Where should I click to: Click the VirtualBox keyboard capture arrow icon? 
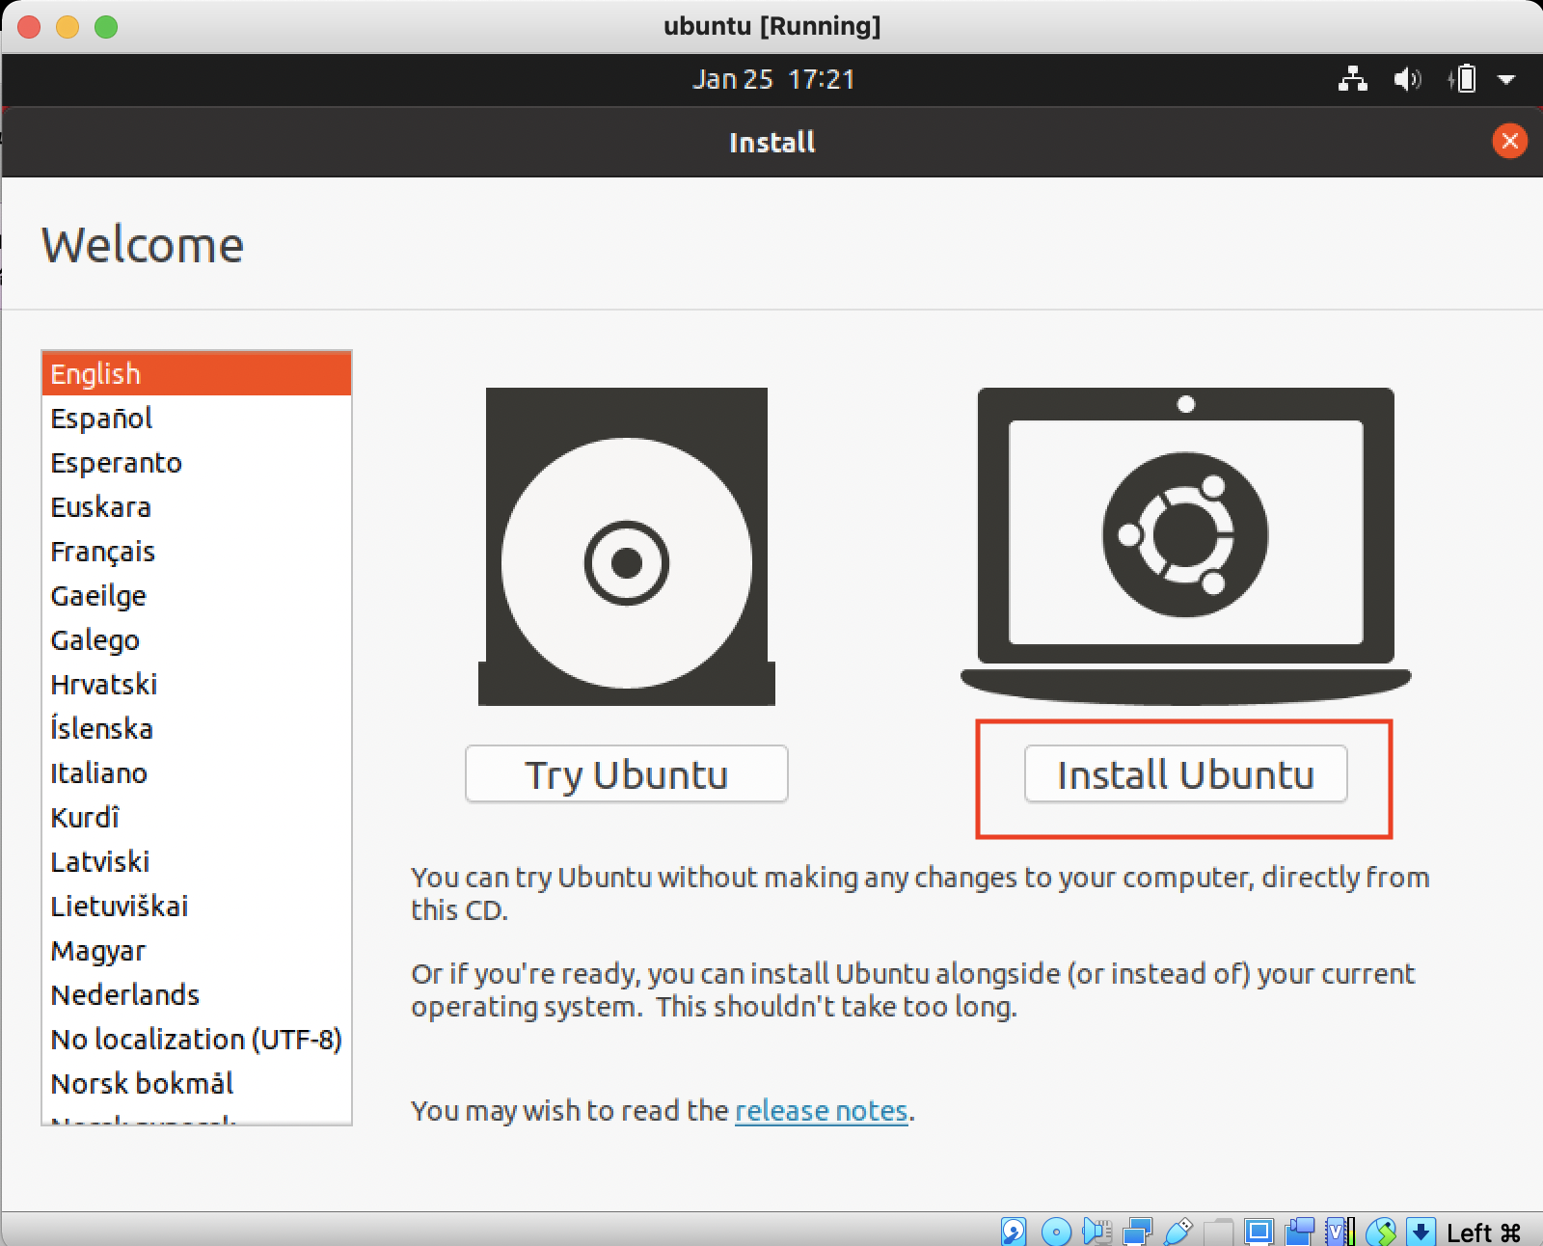(1421, 1232)
